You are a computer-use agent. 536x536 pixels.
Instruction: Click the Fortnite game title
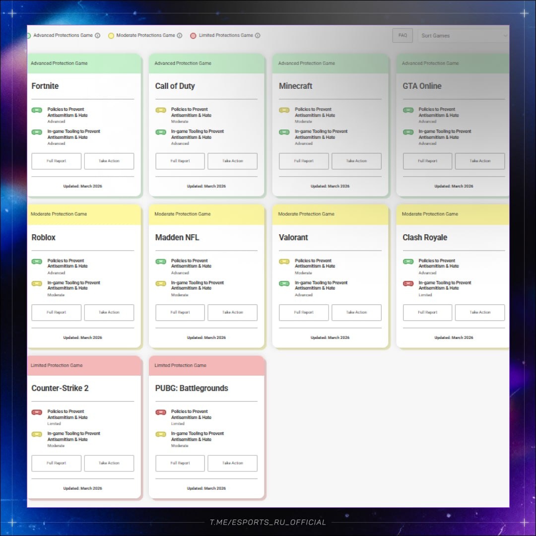tap(45, 86)
